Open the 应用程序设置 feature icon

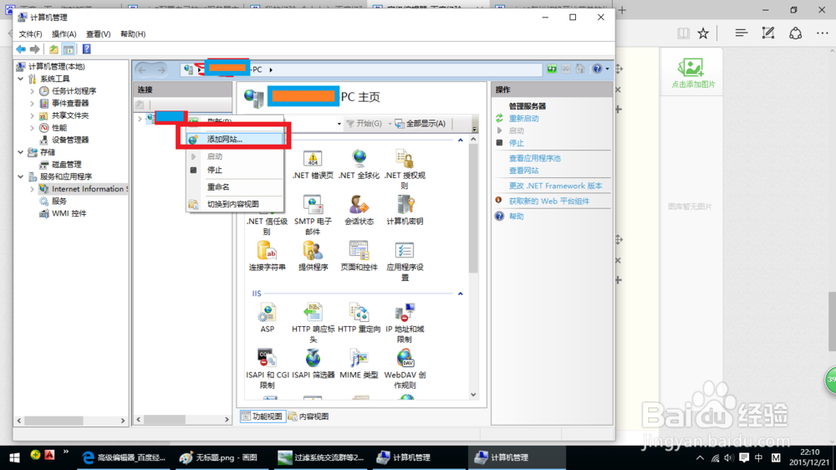pyautogui.click(x=405, y=261)
